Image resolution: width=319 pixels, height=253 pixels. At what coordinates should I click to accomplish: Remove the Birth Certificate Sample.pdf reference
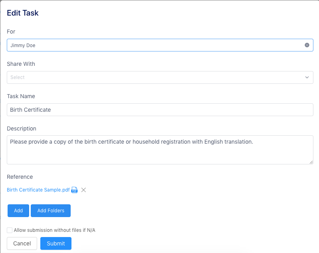click(x=83, y=190)
